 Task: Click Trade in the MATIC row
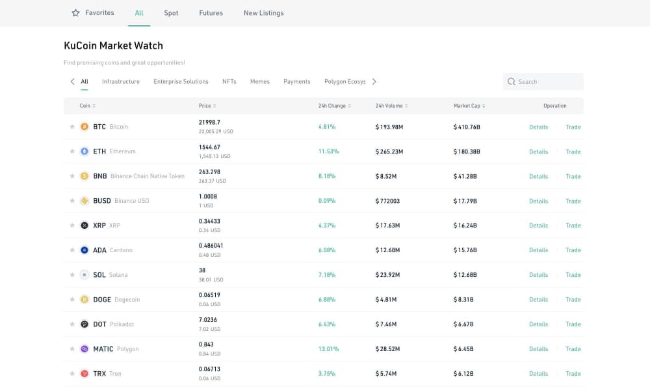573,349
